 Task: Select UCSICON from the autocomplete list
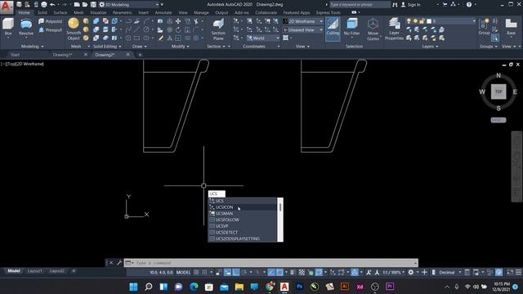243,207
